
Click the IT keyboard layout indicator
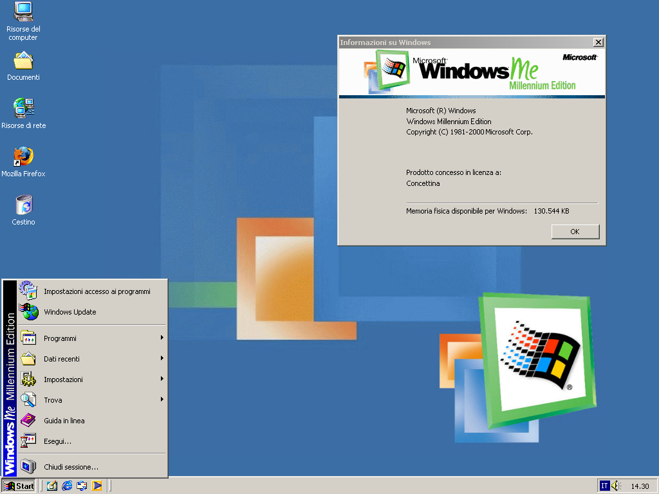(x=606, y=486)
